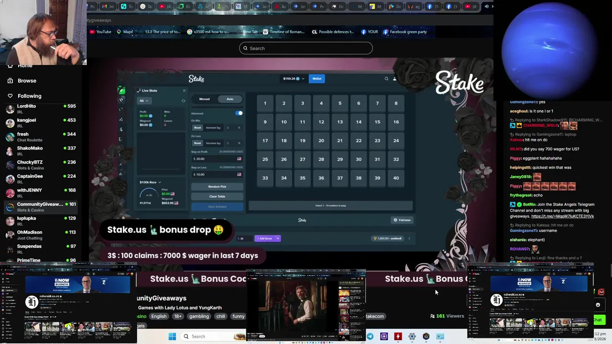
Task: Open Timeline of Roman bookmark
Action: click(x=283, y=32)
